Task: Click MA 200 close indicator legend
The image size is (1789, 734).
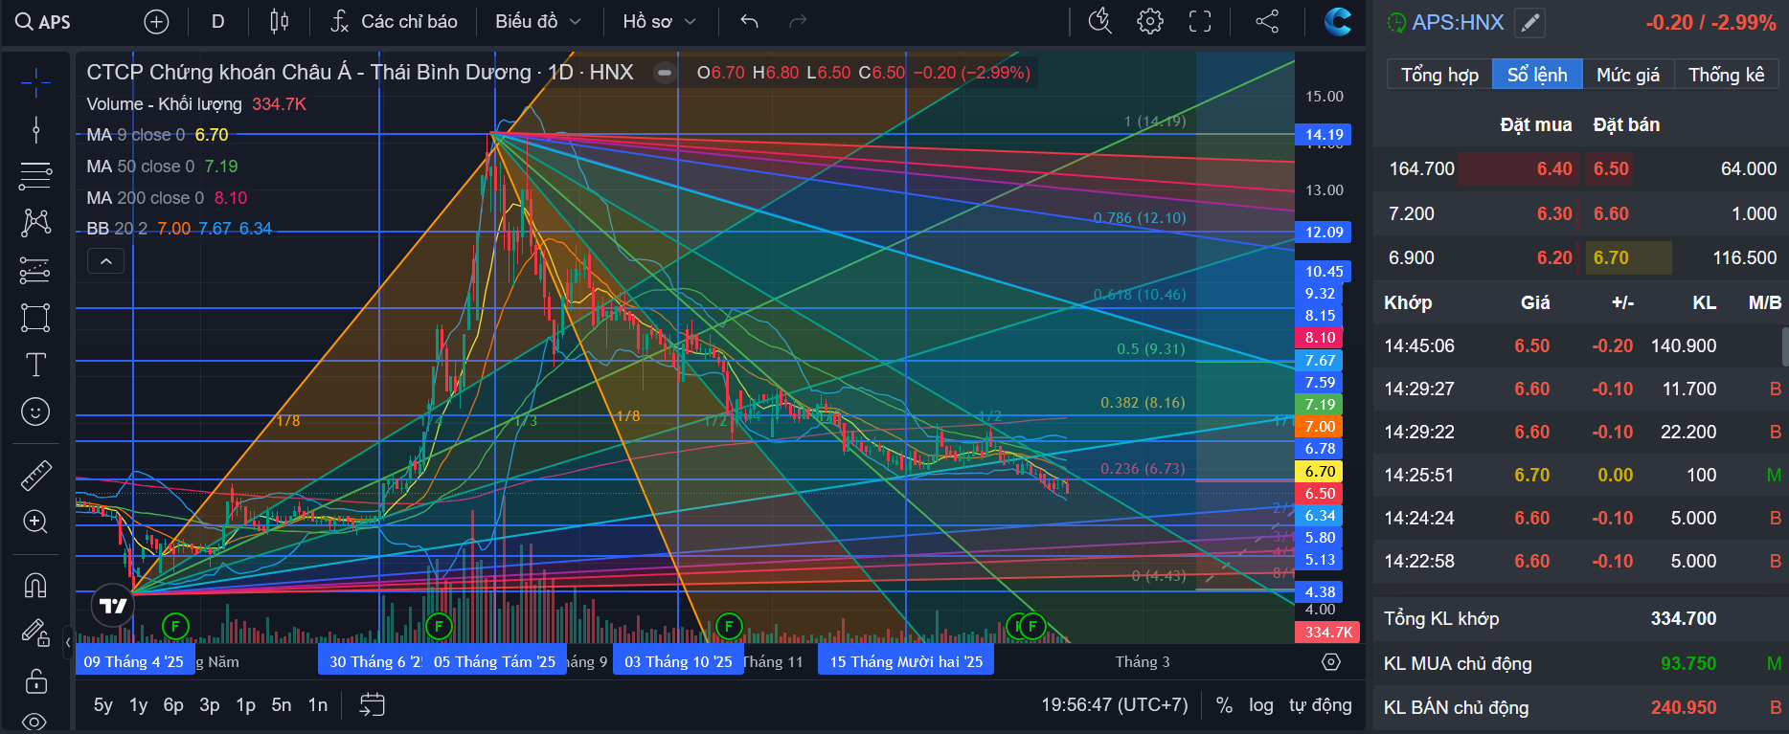Action: [167, 198]
